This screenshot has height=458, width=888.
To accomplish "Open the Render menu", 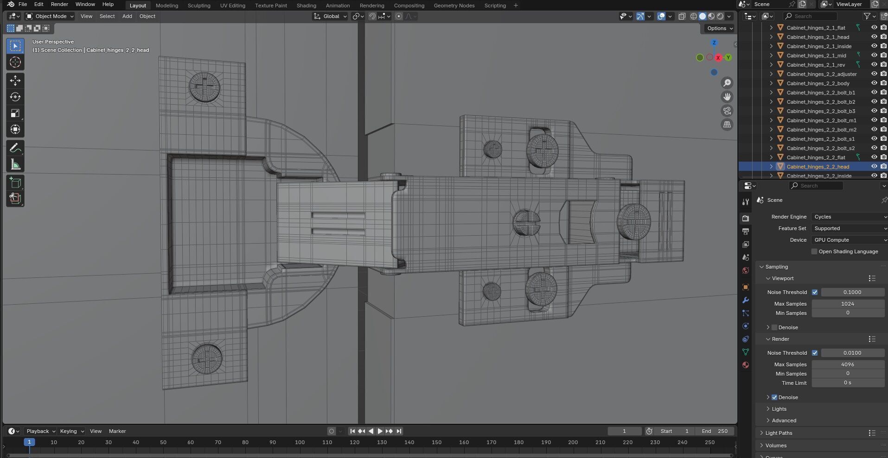I will (59, 4).
